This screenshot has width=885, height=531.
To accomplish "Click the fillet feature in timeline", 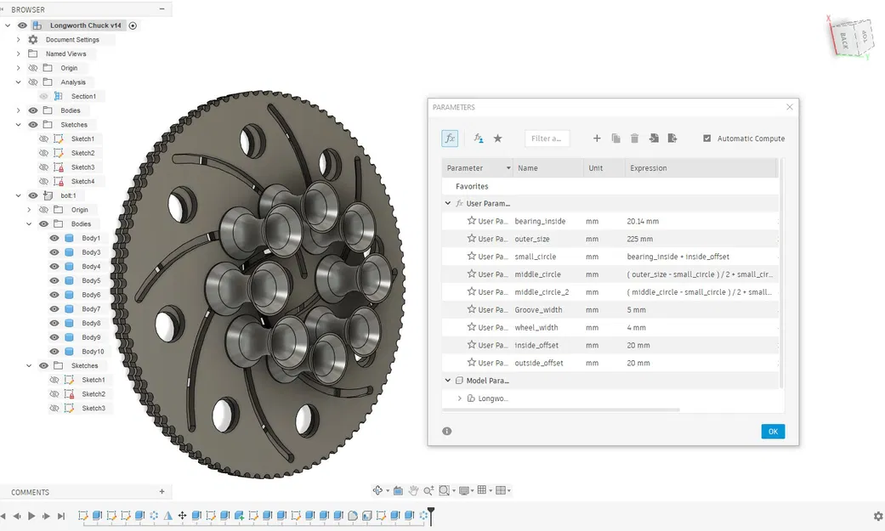I will (x=353, y=515).
